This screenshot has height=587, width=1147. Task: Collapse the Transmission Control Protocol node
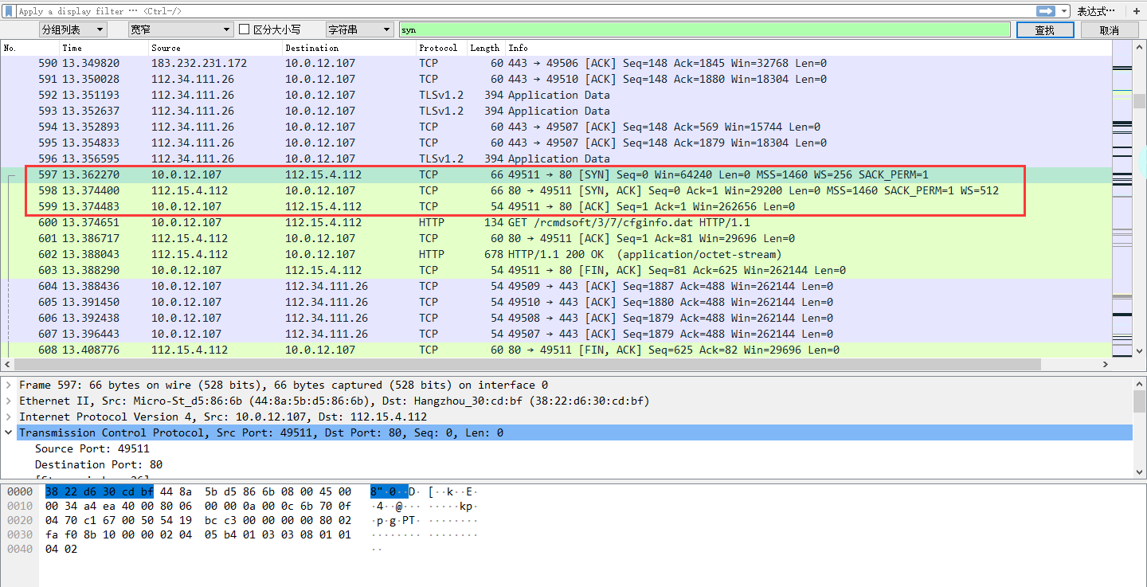click(9, 432)
